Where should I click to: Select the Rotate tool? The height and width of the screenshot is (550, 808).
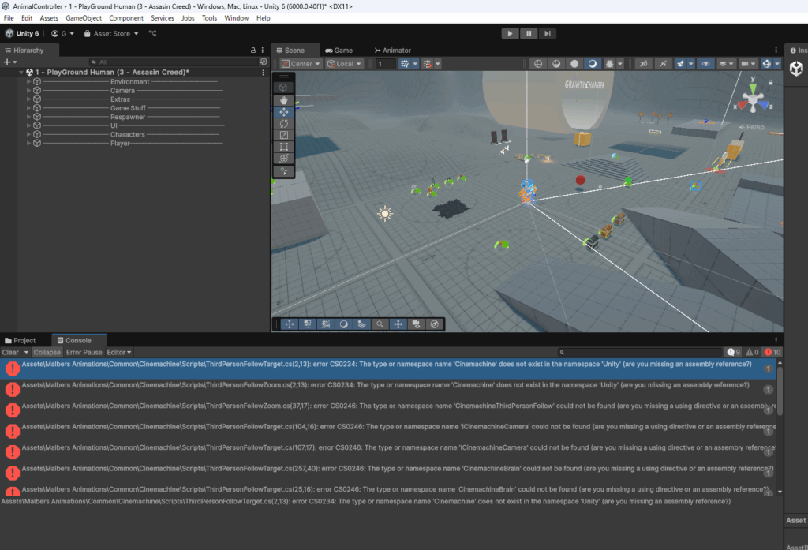coord(284,124)
